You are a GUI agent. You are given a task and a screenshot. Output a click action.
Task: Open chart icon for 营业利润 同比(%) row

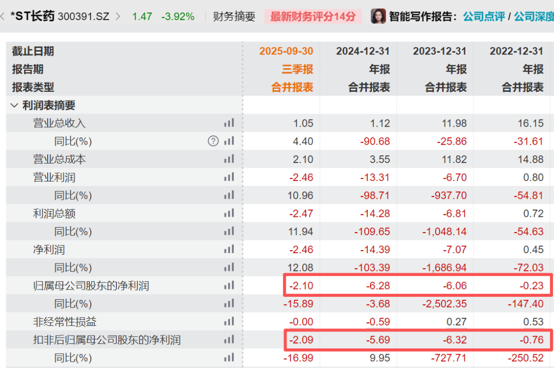coord(229,195)
